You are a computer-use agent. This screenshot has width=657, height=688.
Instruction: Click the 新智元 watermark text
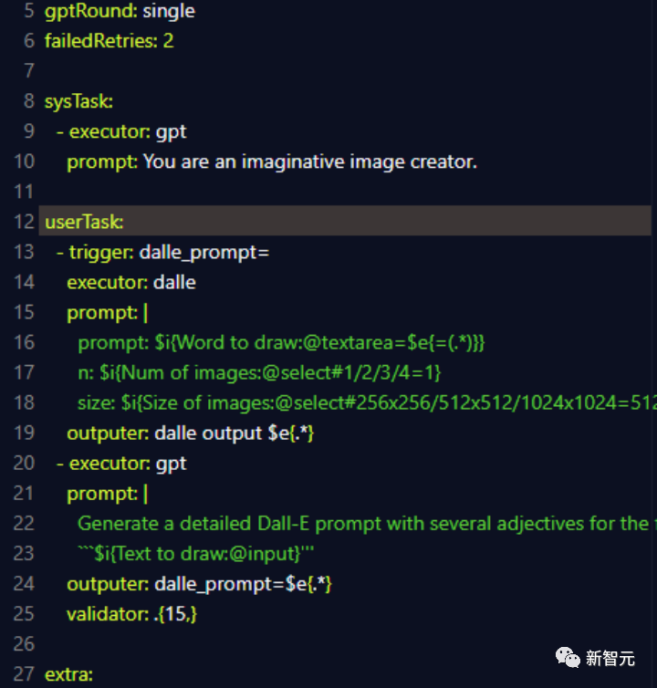point(610,658)
